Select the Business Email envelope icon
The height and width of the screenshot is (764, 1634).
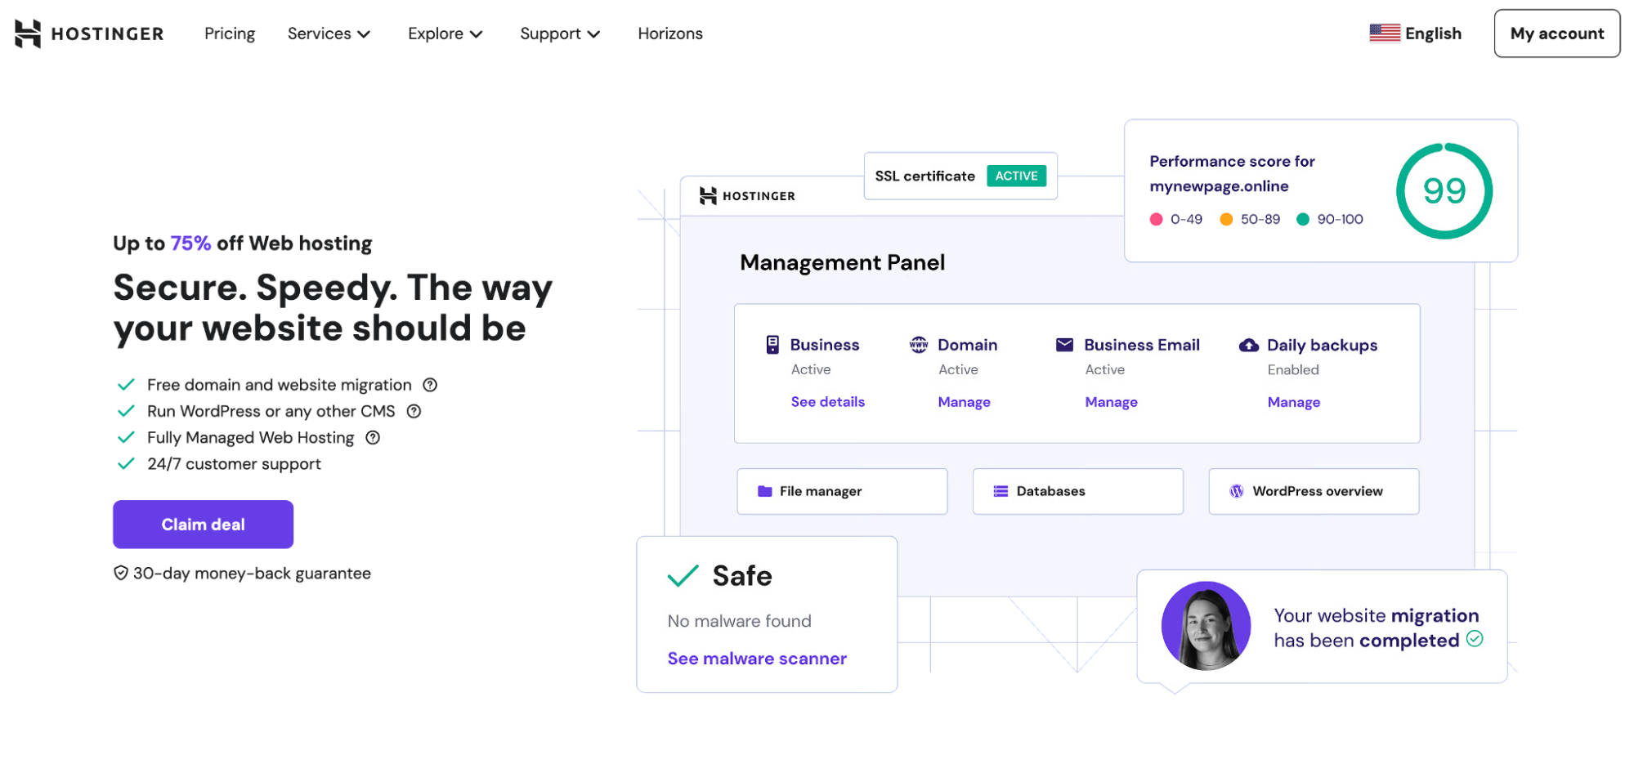pos(1064,345)
